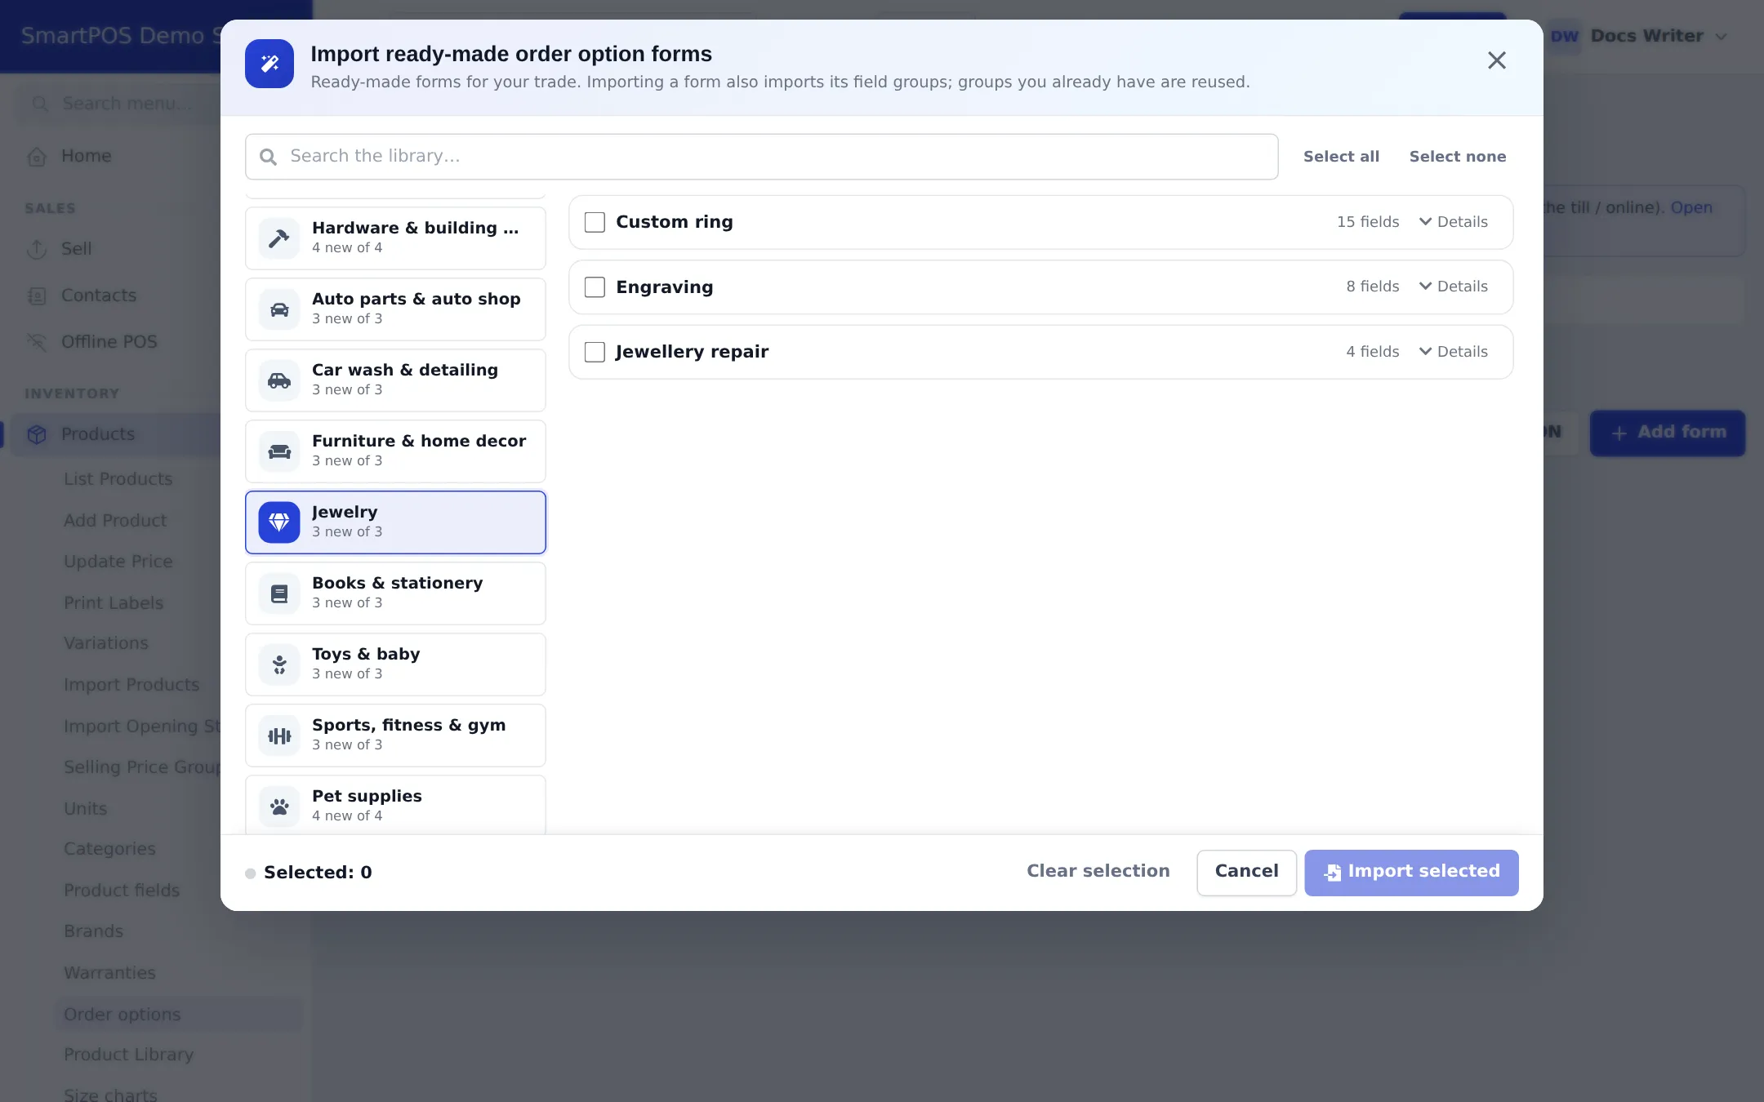1764x1102 pixels.
Task: Select the Books & stationery category
Action: 395,593
